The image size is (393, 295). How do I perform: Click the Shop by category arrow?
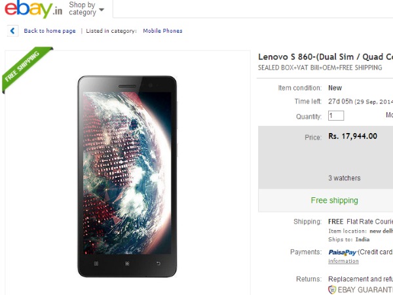coord(102,10)
